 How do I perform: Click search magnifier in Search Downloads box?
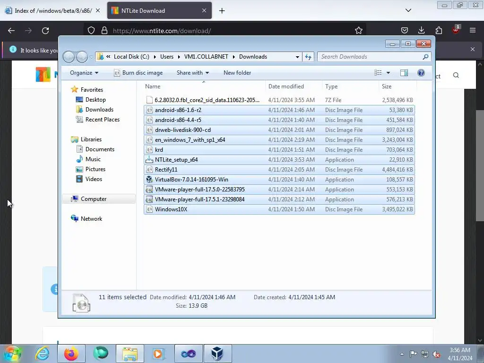tap(425, 57)
